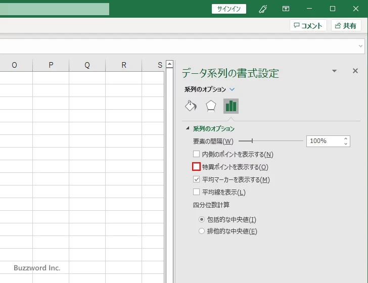Click the 四分位数計算 label
Screen dimensions: 368x283
coord(211,205)
